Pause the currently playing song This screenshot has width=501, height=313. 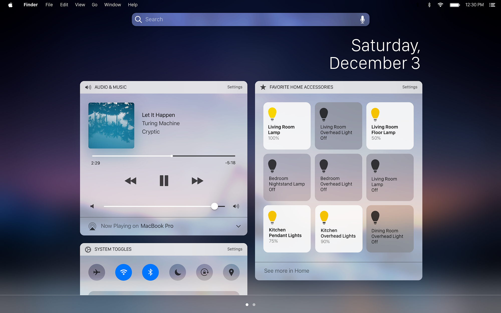[164, 181]
